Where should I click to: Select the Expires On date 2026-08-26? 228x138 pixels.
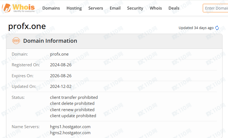tap(61, 76)
